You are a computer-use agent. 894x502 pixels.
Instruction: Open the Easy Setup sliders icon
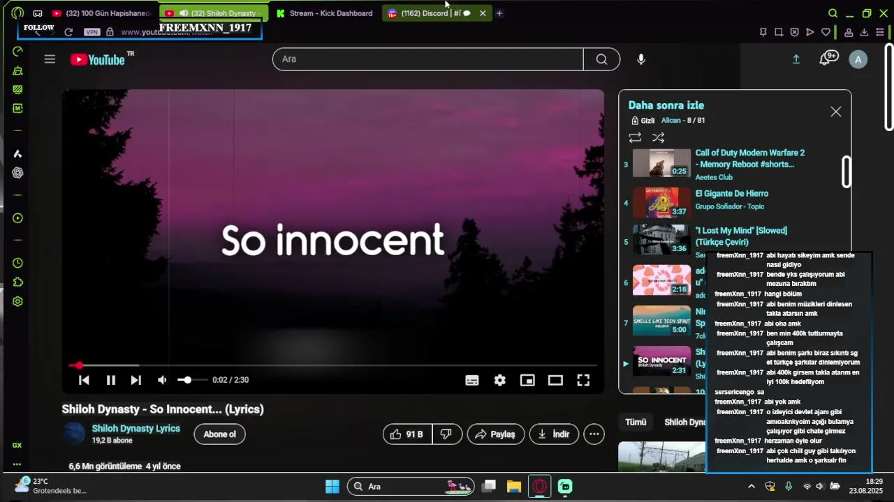pyautogui.click(x=880, y=32)
